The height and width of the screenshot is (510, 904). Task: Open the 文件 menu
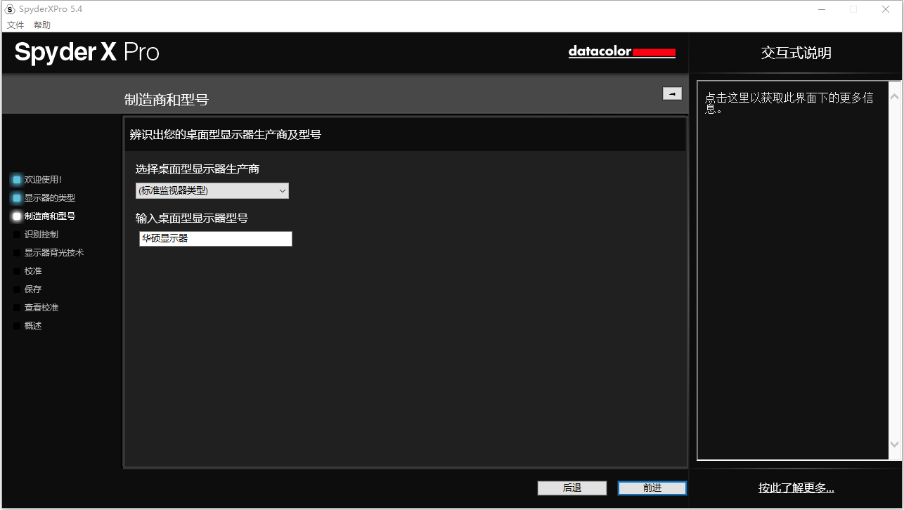[15, 25]
